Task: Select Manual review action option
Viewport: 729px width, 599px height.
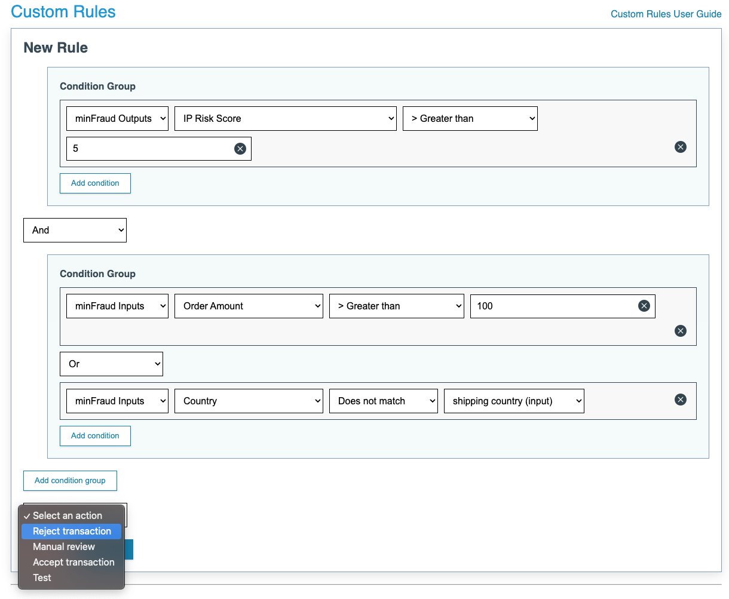Action: point(64,546)
